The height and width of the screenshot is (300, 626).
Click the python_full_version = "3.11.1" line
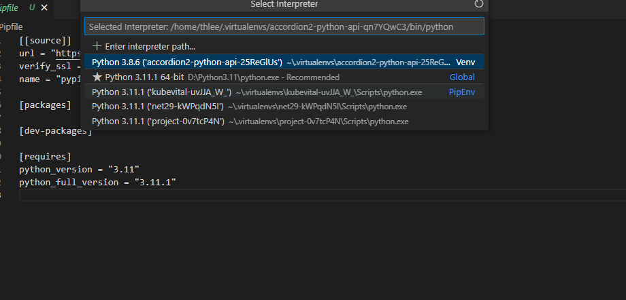click(x=97, y=182)
